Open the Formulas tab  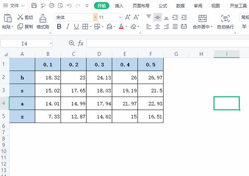pos(163,6)
